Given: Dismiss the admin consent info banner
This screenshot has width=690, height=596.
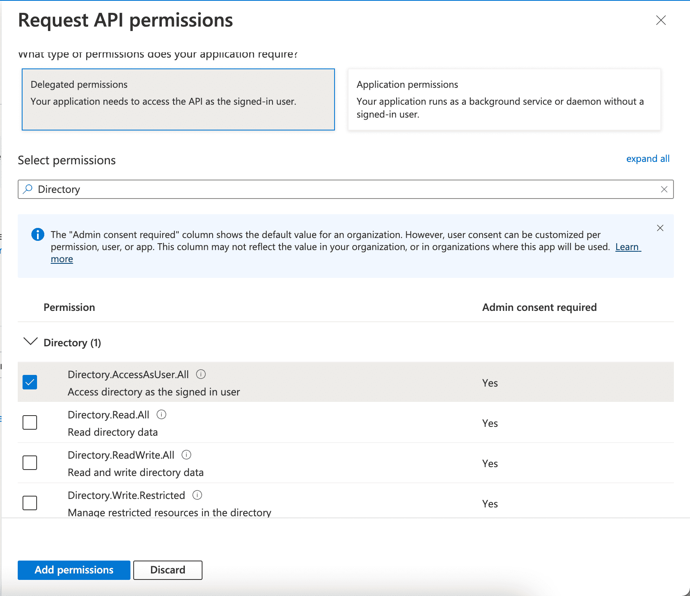Looking at the screenshot, I should [x=660, y=228].
